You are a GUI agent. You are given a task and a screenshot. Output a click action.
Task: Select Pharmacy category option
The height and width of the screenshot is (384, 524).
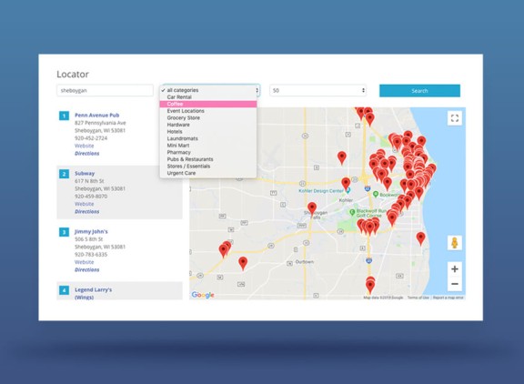[x=208, y=152]
